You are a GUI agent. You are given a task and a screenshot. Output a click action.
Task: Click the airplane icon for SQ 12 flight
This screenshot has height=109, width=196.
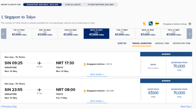(x=39, y=63)
